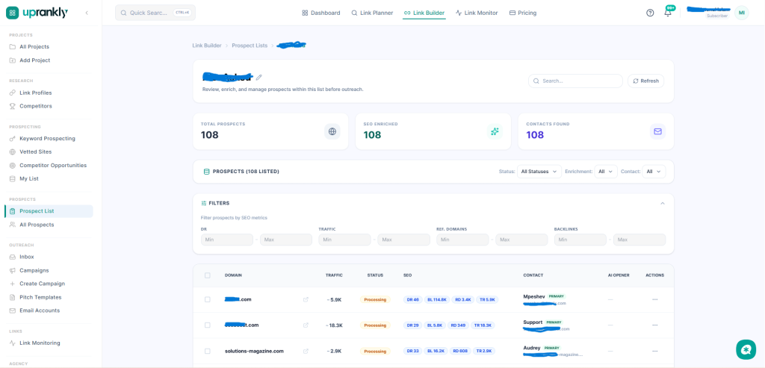Collapse the Filters panel chevron

[x=663, y=203]
